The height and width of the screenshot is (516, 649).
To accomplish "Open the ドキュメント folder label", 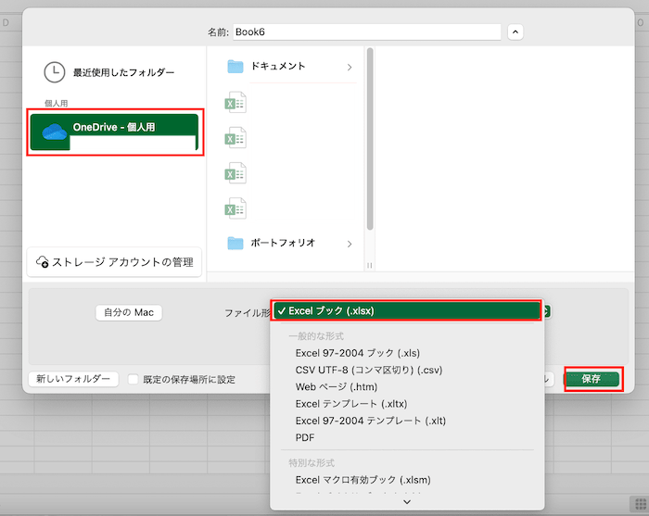I will [278, 66].
